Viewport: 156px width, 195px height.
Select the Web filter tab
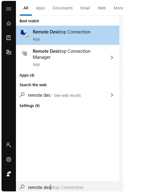click(x=102, y=8)
